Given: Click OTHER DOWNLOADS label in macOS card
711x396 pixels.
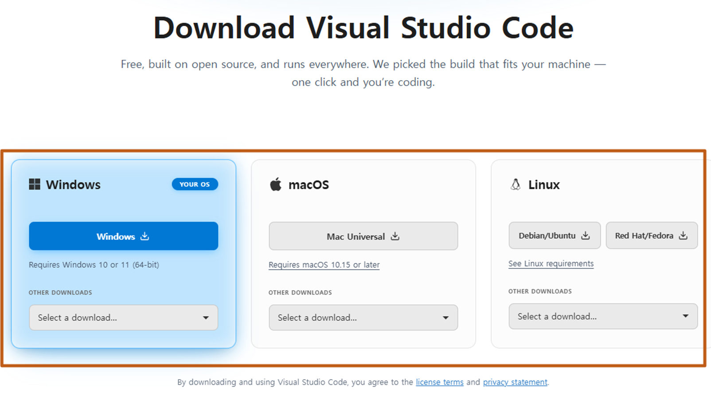Looking at the screenshot, I should 300,292.
